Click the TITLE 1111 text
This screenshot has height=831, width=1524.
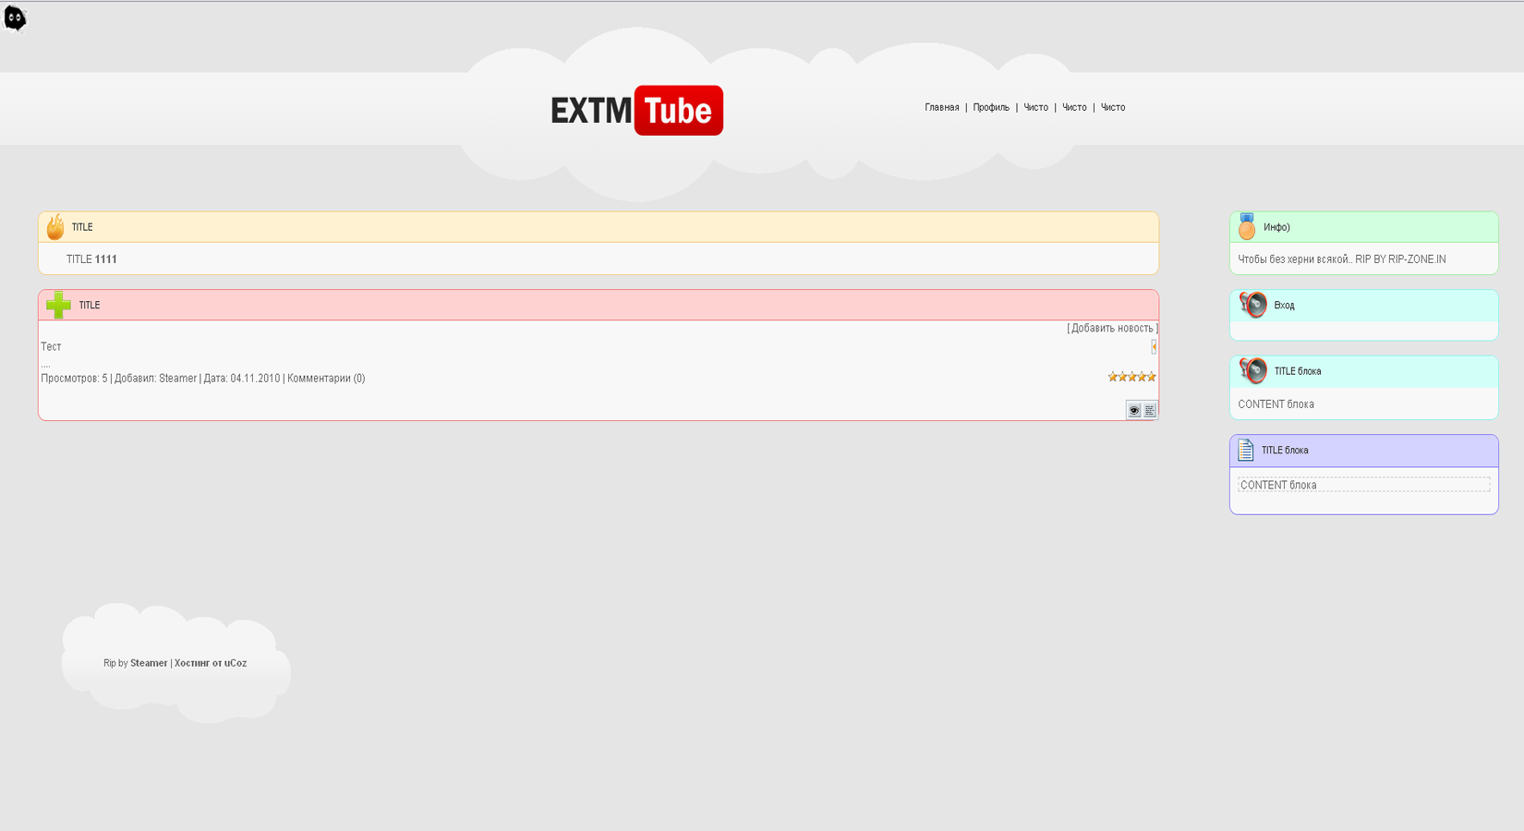tap(91, 259)
